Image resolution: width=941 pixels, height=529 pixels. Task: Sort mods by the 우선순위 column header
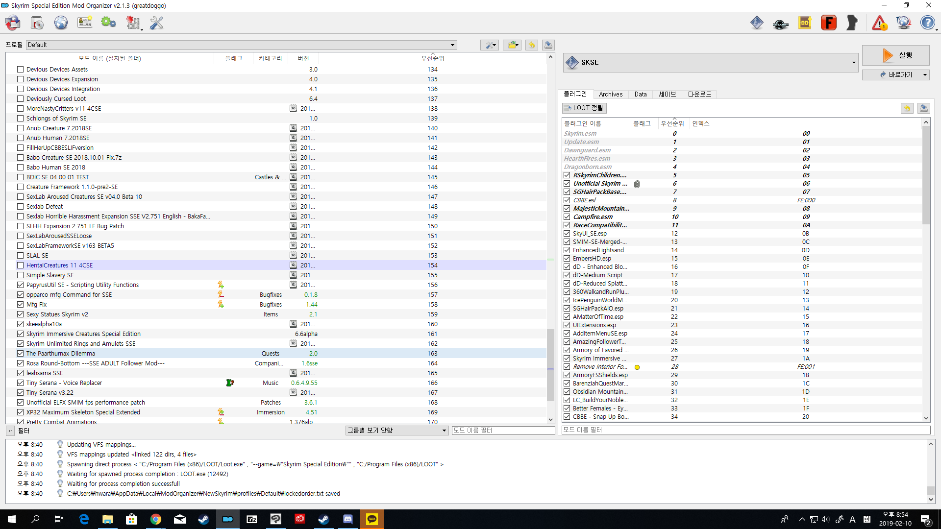point(432,58)
